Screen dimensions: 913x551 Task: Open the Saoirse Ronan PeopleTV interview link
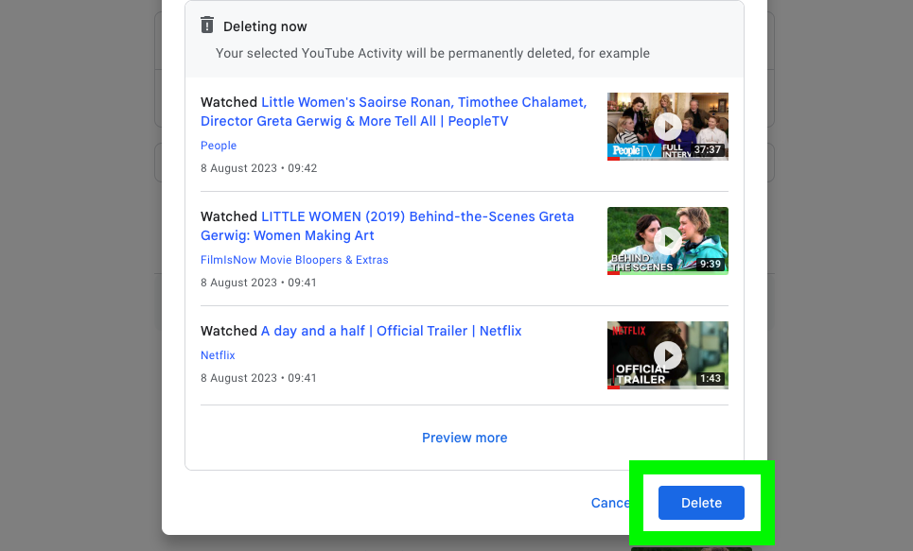391,112
